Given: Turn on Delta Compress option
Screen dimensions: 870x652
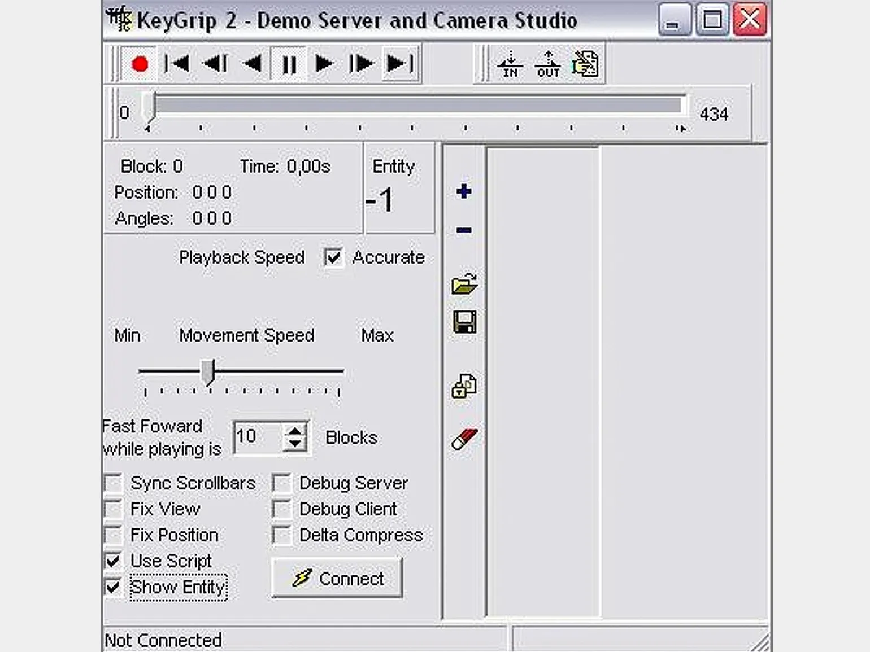Looking at the screenshot, I should 281,535.
